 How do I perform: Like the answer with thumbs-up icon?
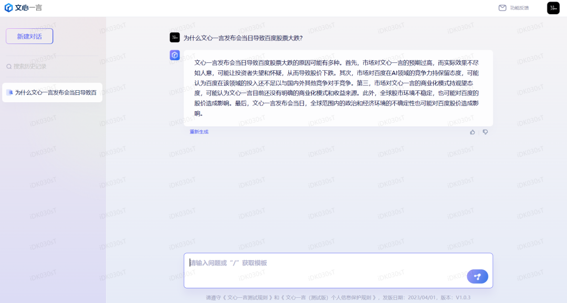pyautogui.click(x=472, y=132)
